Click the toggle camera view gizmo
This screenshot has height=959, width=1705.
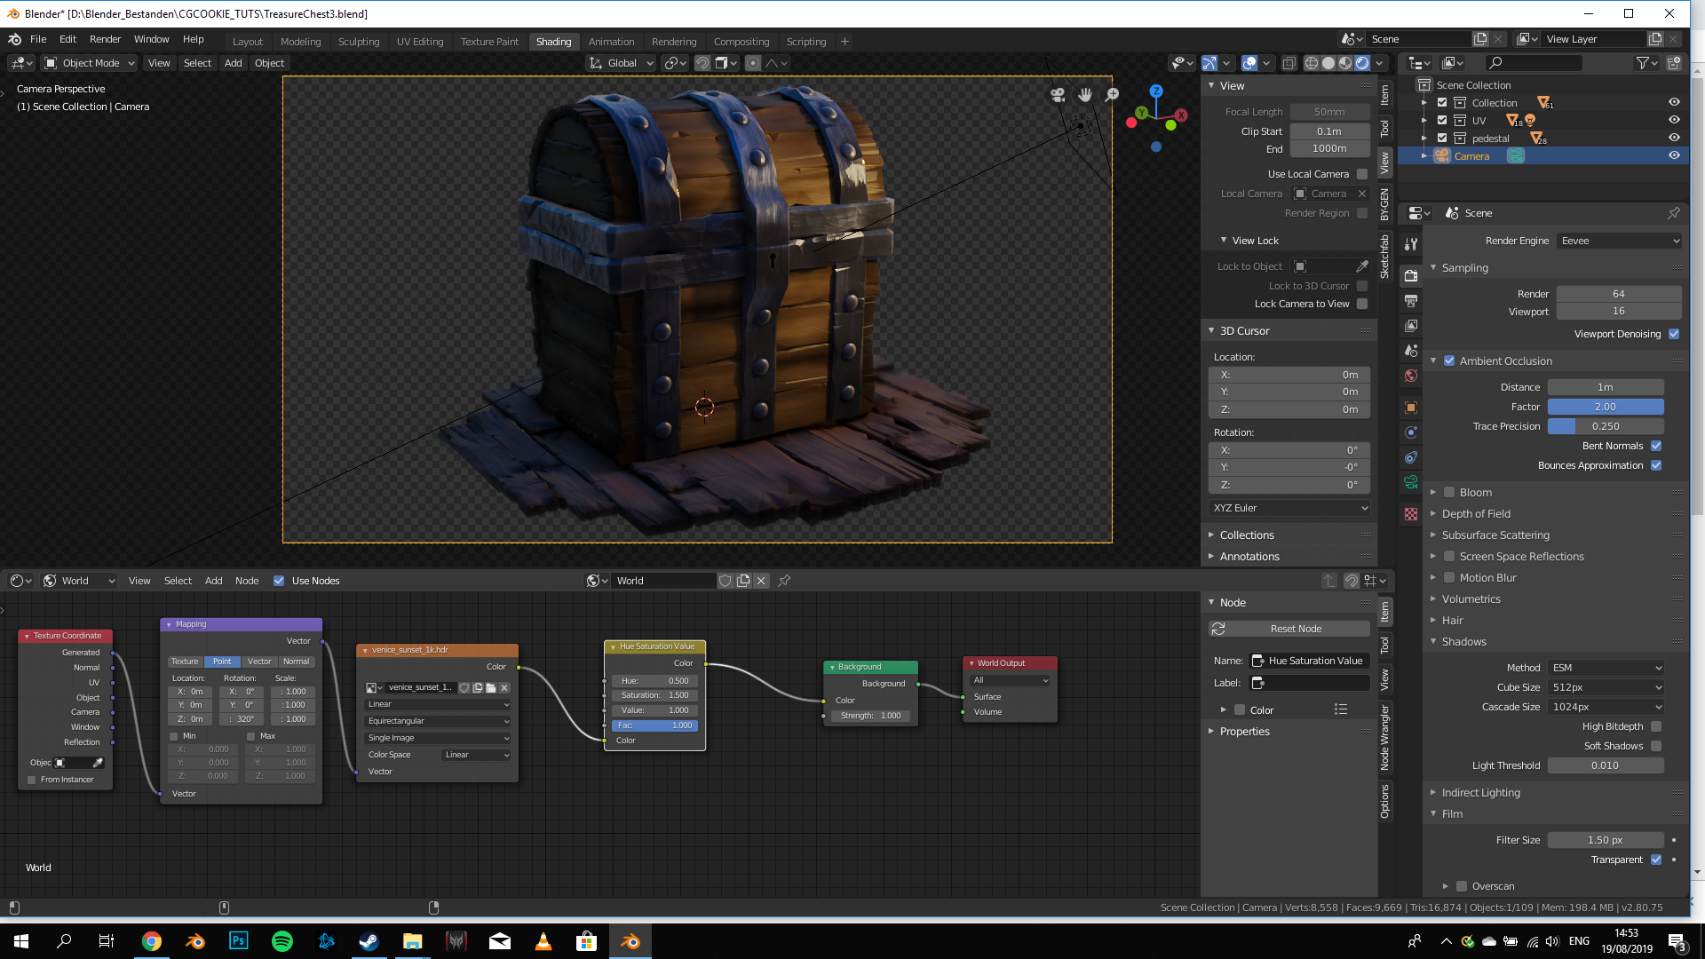coord(1058,94)
